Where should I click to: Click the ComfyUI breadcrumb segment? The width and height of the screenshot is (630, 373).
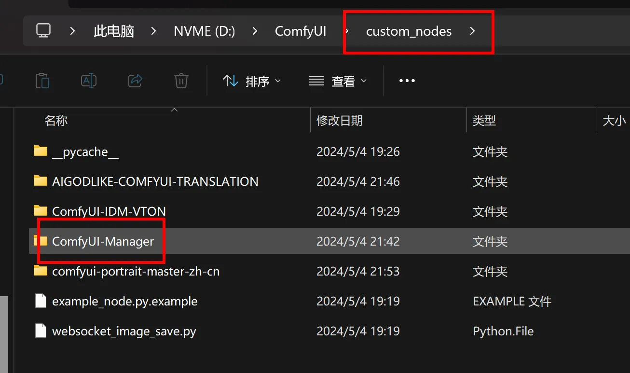[301, 31]
